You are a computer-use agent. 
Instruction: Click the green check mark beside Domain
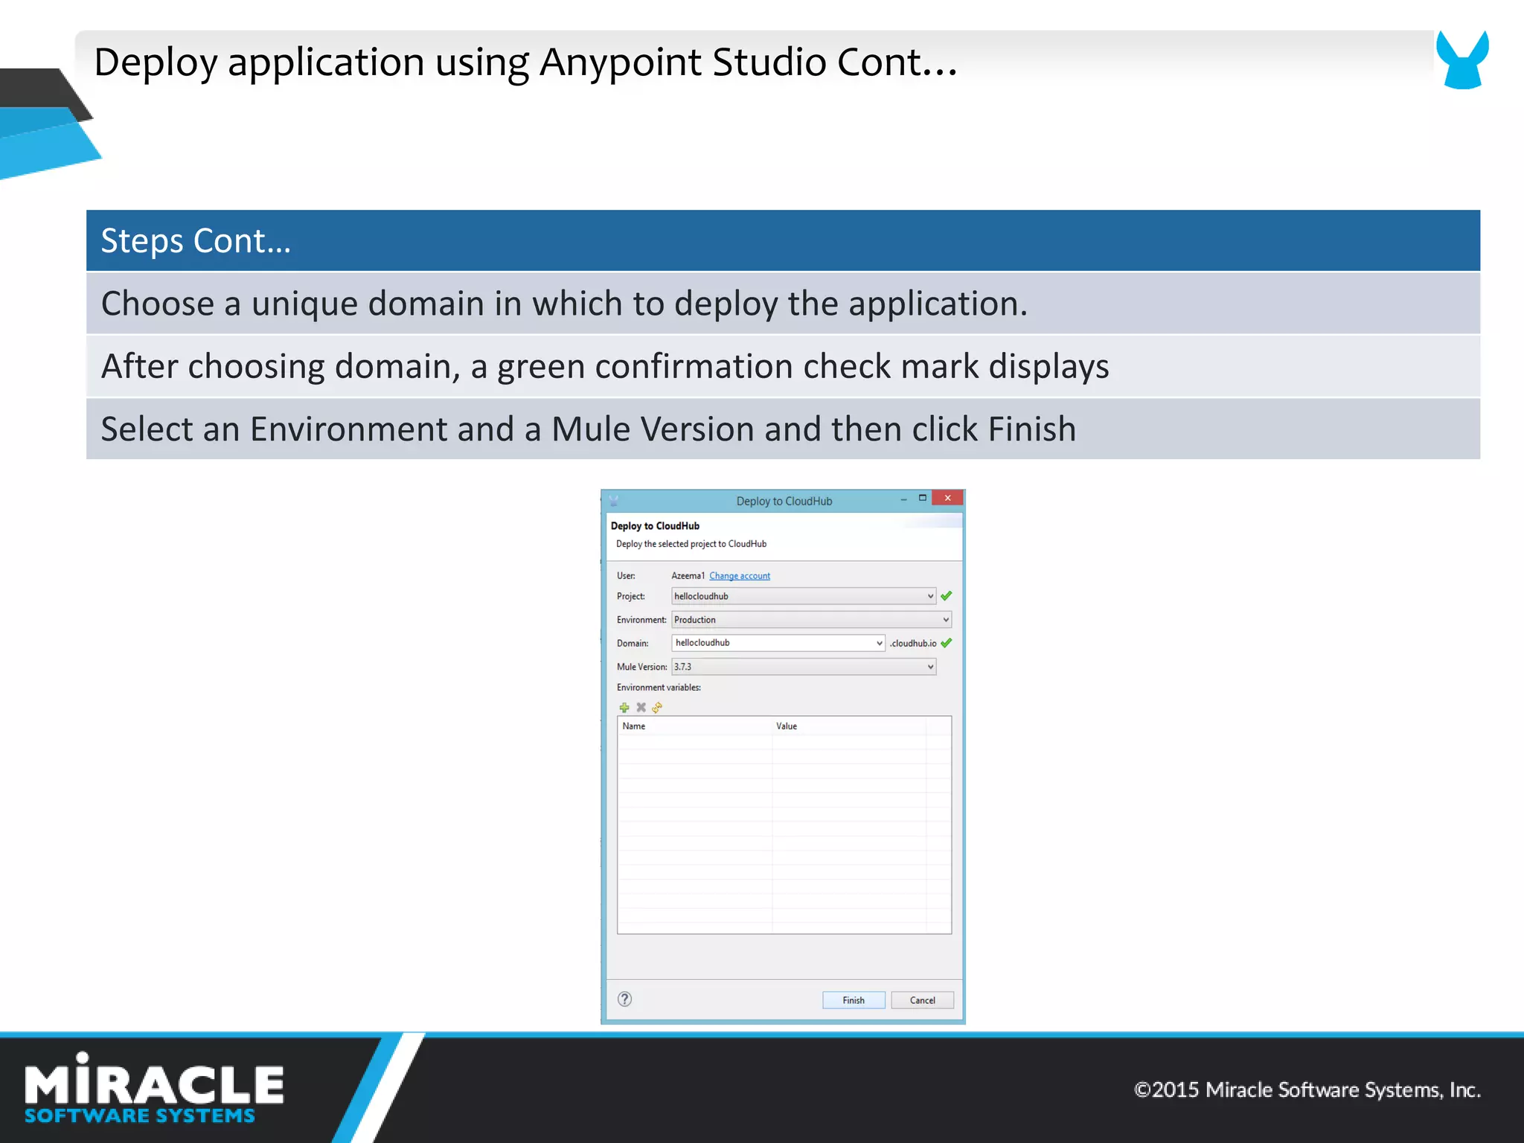click(947, 643)
